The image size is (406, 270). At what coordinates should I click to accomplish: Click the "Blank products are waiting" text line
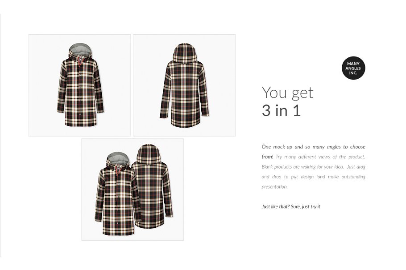point(313,167)
